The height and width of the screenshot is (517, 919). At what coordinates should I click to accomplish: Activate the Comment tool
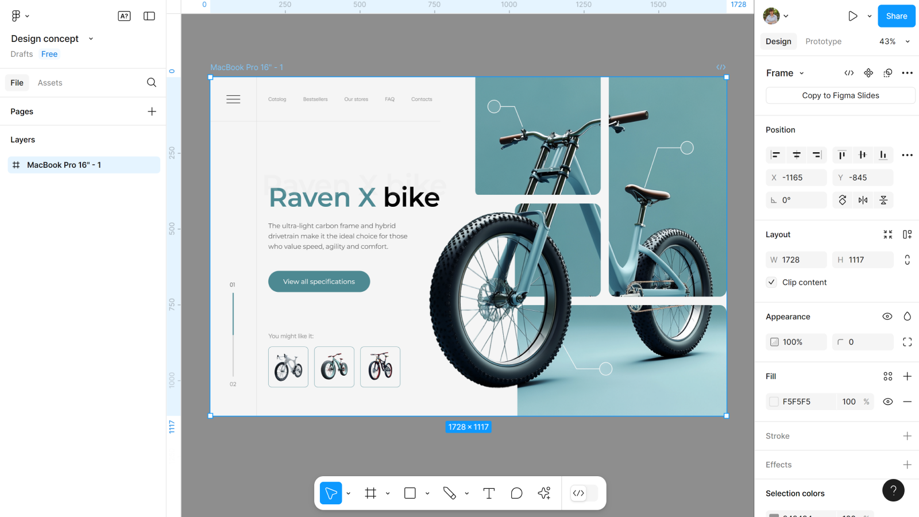coord(516,493)
